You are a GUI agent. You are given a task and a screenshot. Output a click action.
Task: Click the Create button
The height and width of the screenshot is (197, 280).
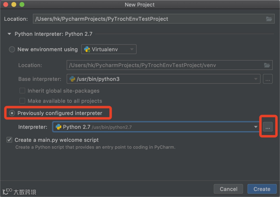[262, 189]
